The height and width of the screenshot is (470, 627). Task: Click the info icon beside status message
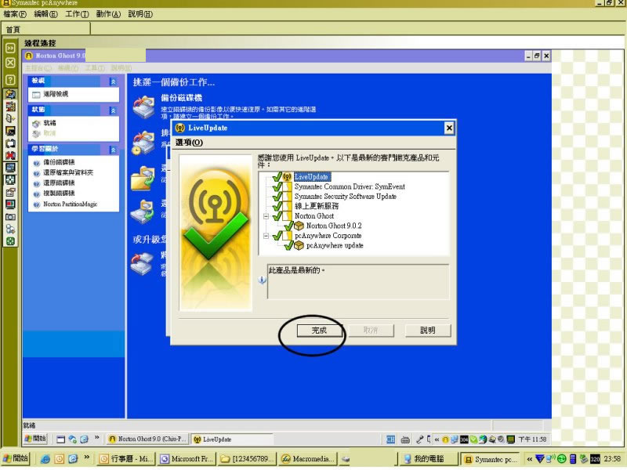point(262,280)
